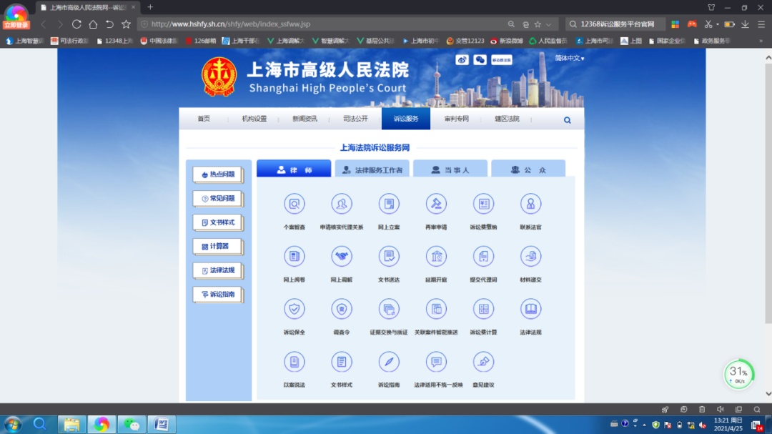The width and height of the screenshot is (772, 434).
Task: Open the 新浪微博 bookmark
Action: pyautogui.click(x=507, y=41)
